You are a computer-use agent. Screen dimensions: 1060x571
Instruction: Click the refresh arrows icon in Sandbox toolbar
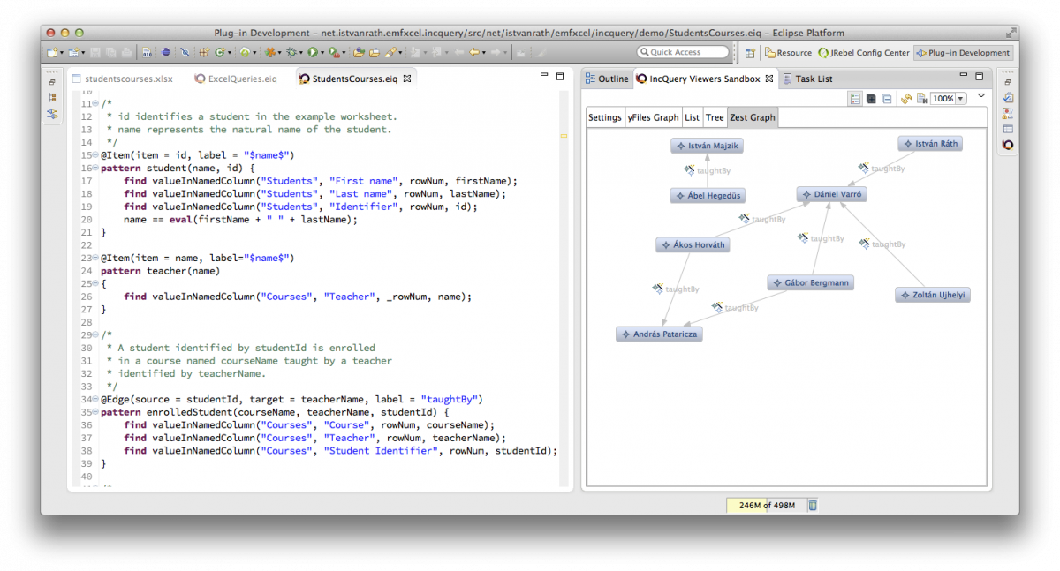tap(905, 99)
